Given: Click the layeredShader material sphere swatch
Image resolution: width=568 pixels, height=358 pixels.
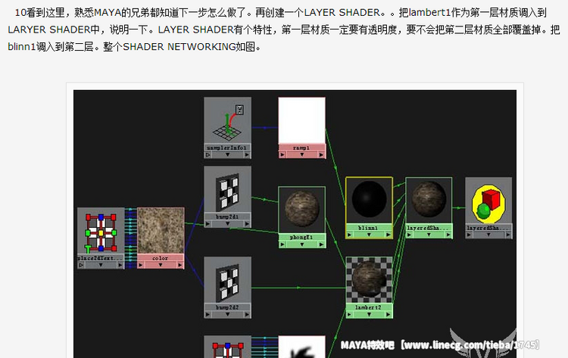Looking at the screenshot, I should (429, 200).
